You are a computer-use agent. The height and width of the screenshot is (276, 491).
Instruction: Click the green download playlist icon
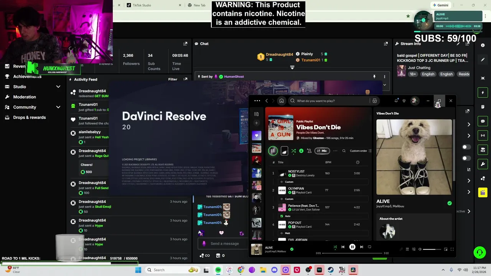[x=301, y=151]
